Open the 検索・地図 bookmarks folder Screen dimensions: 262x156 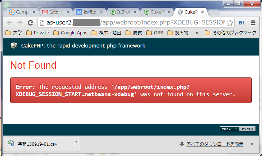pyautogui.click(x=106, y=33)
